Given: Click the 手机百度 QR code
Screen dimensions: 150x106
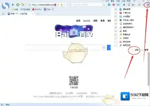Looking at the screenshot, I should [x=74, y=81].
